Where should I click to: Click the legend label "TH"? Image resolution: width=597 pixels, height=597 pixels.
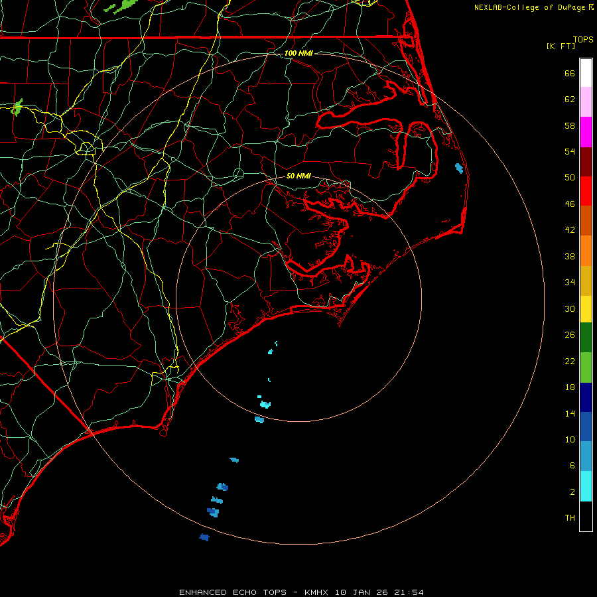[570, 517]
